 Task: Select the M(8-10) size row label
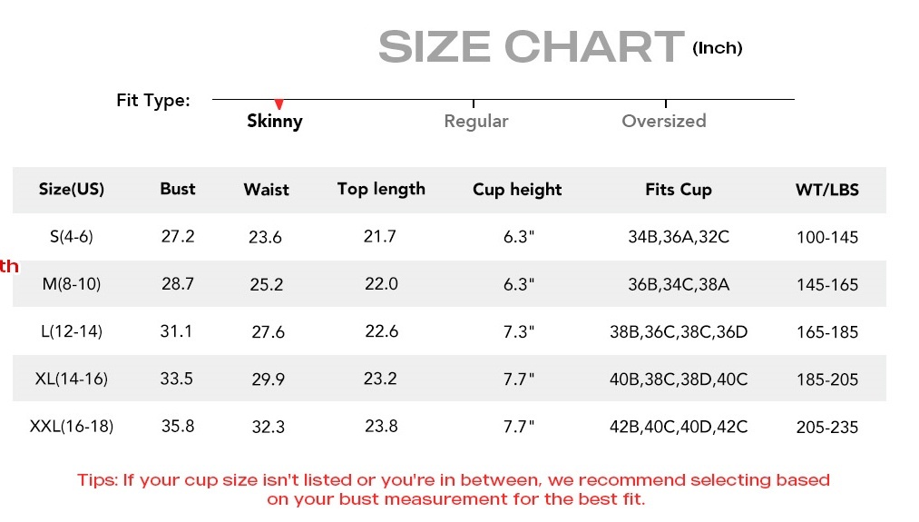pos(72,284)
